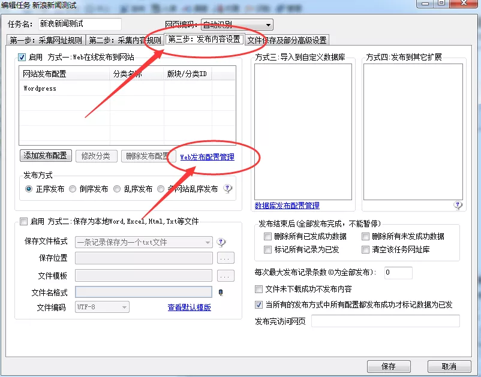Click browse button for 保存位置
This screenshot has width=481, height=377.
pyautogui.click(x=225, y=258)
